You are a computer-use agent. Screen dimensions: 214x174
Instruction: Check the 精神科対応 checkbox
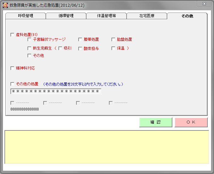tap(13, 68)
